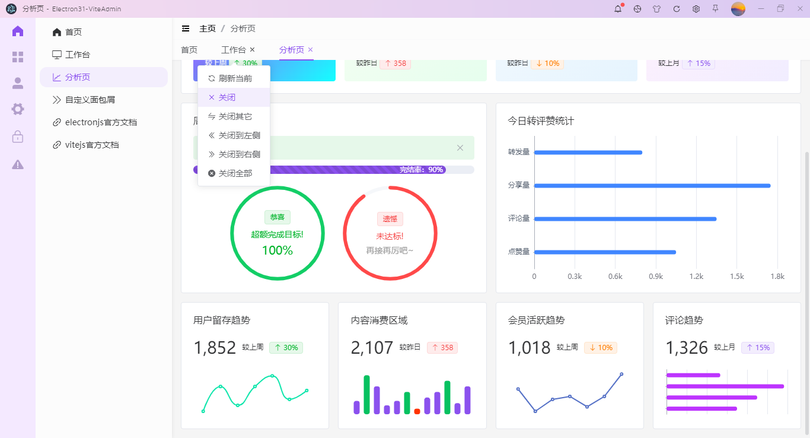Open the user avatar menu
This screenshot has width=810, height=438.
tap(738, 9)
